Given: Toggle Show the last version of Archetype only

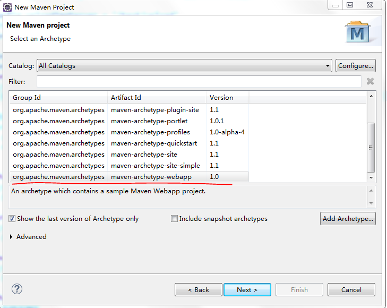Looking at the screenshot, I should pyautogui.click(x=12, y=218).
